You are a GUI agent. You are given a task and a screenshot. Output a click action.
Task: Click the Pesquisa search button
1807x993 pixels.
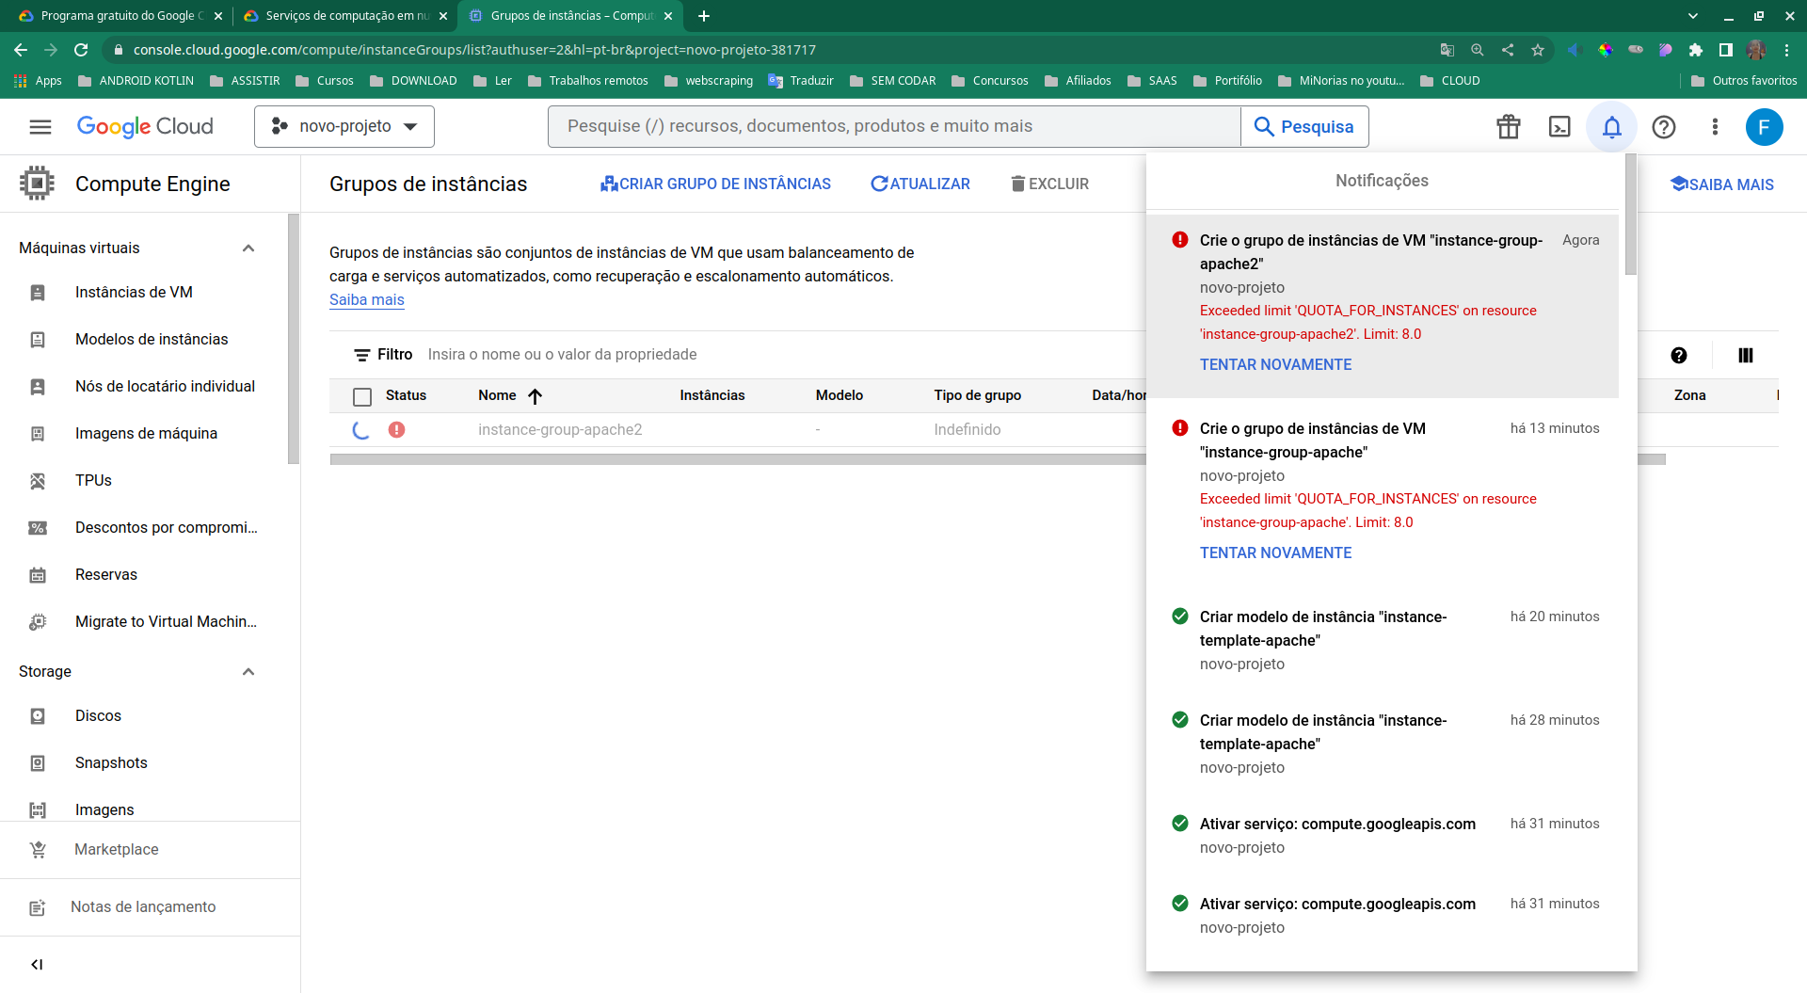(x=1304, y=126)
